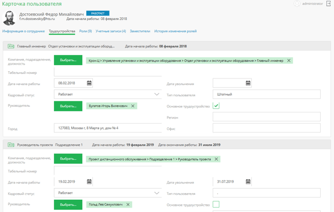
Task: Click Выбрать for manager Гольд Лев Самуилович
Action: click(x=68, y=205)
